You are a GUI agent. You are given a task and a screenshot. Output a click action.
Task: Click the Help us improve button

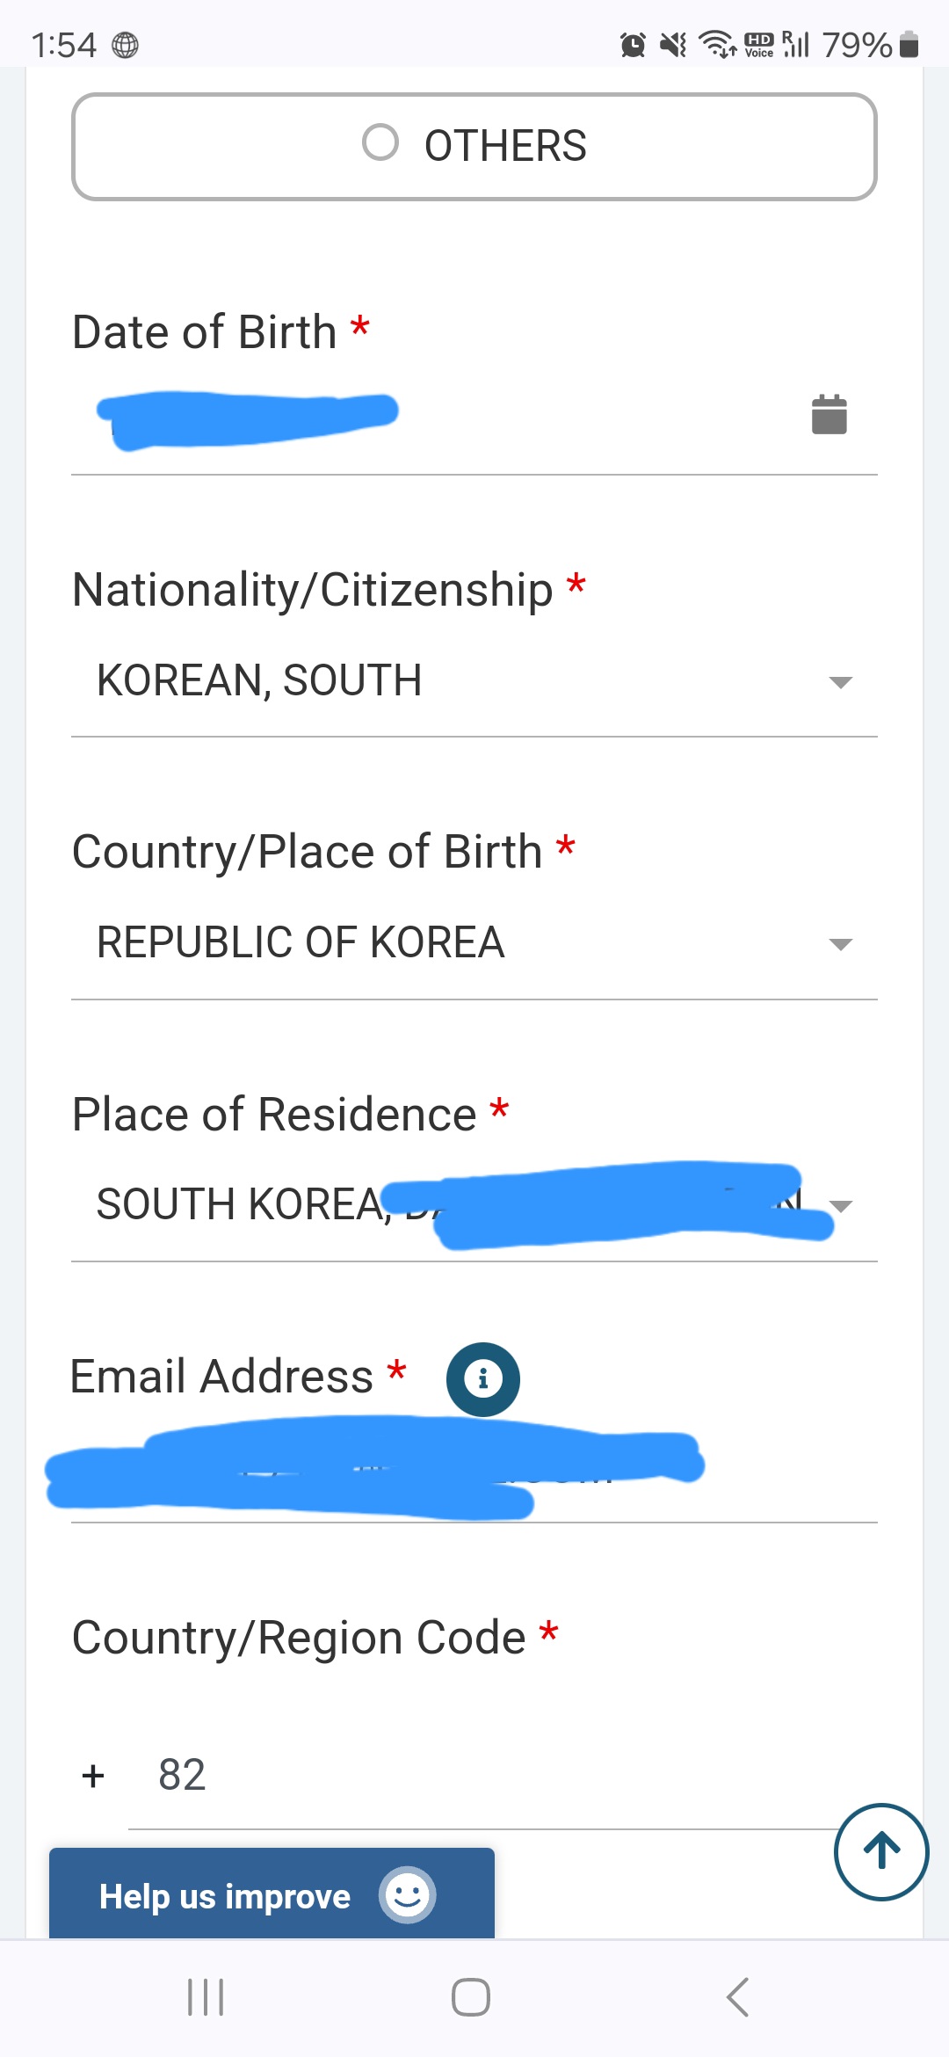(x=226, y=1896)
